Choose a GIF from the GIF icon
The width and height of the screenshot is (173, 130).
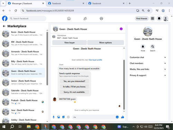click(x=68, y=117)
